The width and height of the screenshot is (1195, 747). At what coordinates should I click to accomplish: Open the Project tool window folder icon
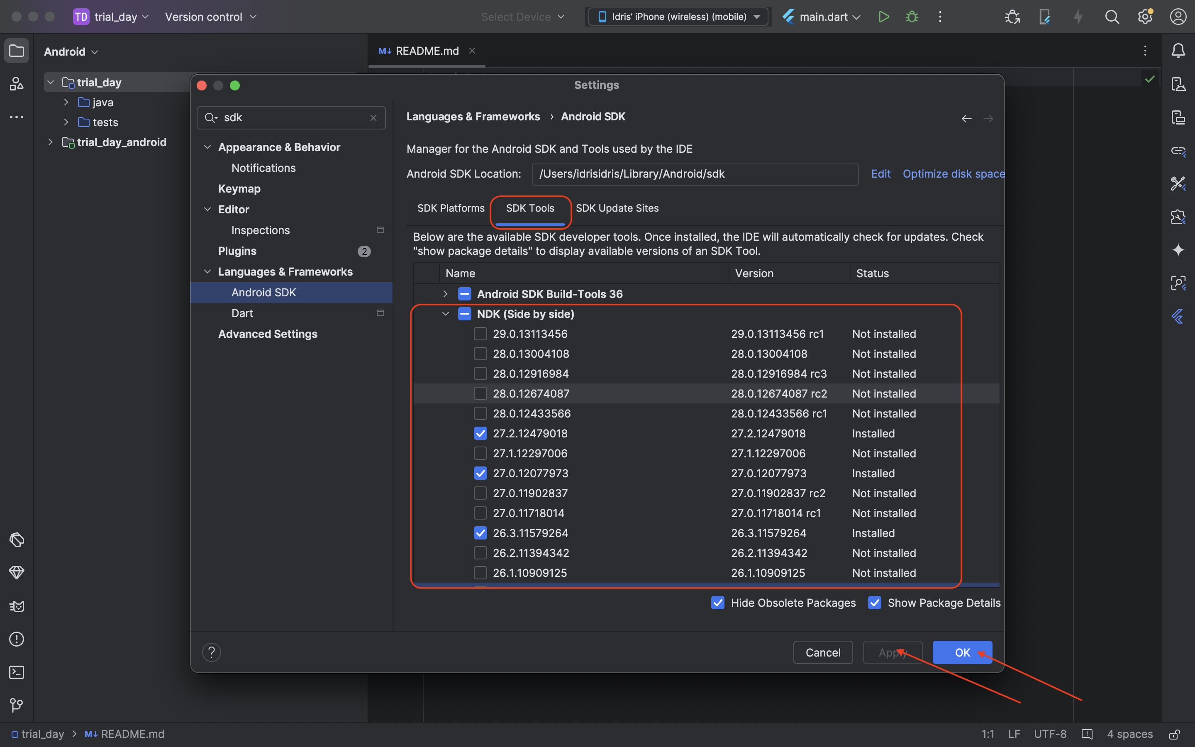16,51
